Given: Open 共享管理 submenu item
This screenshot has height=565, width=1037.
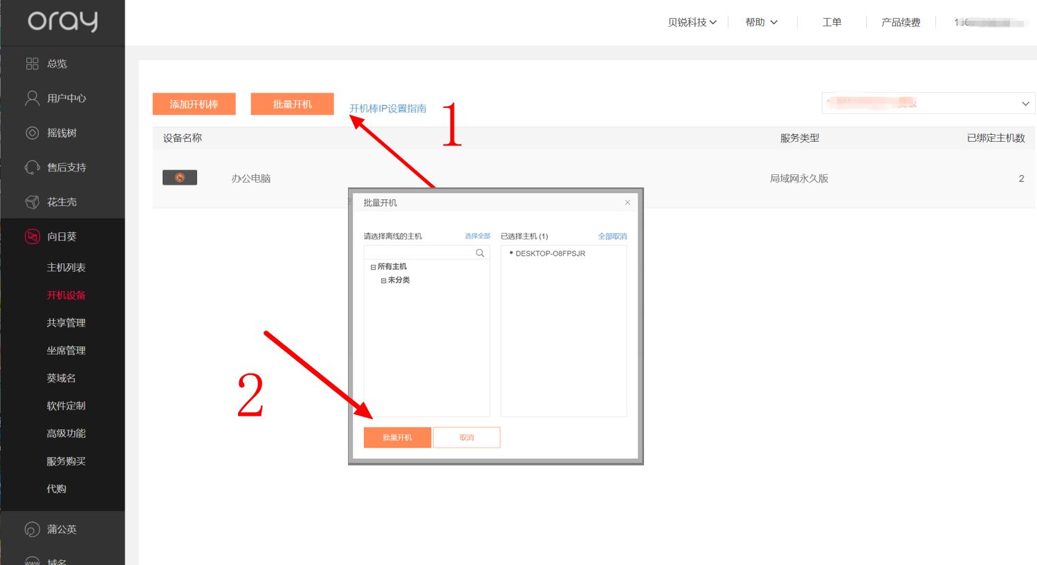Looking at the screenshot, I should click(x=66, y=323).
